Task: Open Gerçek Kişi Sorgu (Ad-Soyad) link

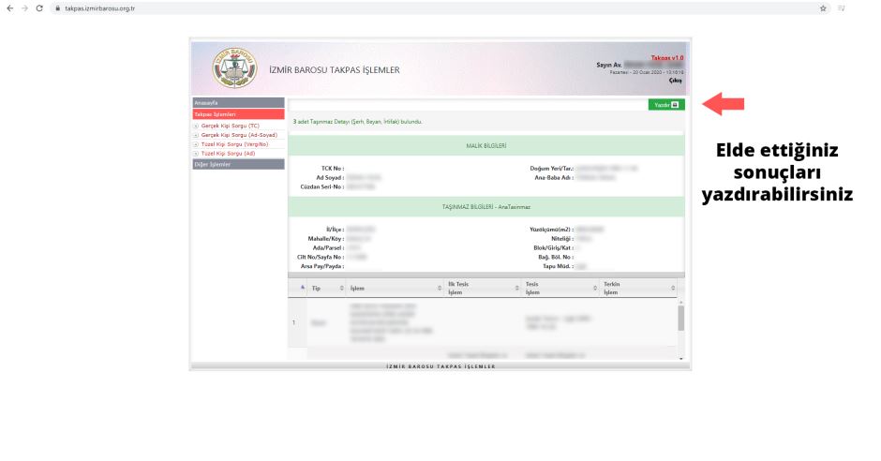Action: pos(239,135)
